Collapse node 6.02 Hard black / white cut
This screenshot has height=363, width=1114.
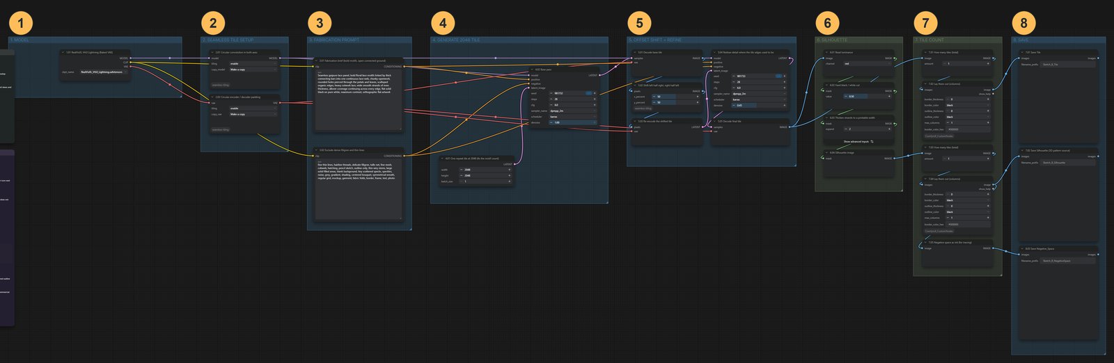pyautogui.click(x=826, y=86)
